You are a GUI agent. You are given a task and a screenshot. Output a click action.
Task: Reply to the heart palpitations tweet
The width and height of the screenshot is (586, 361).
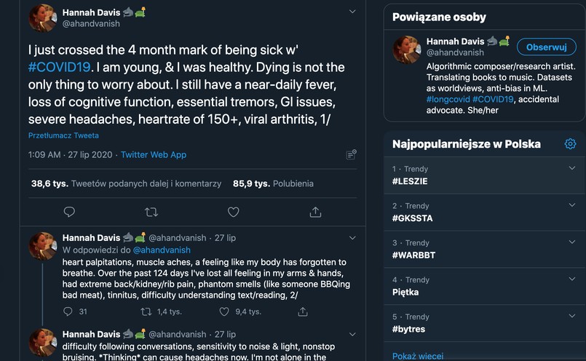(69, 312)
